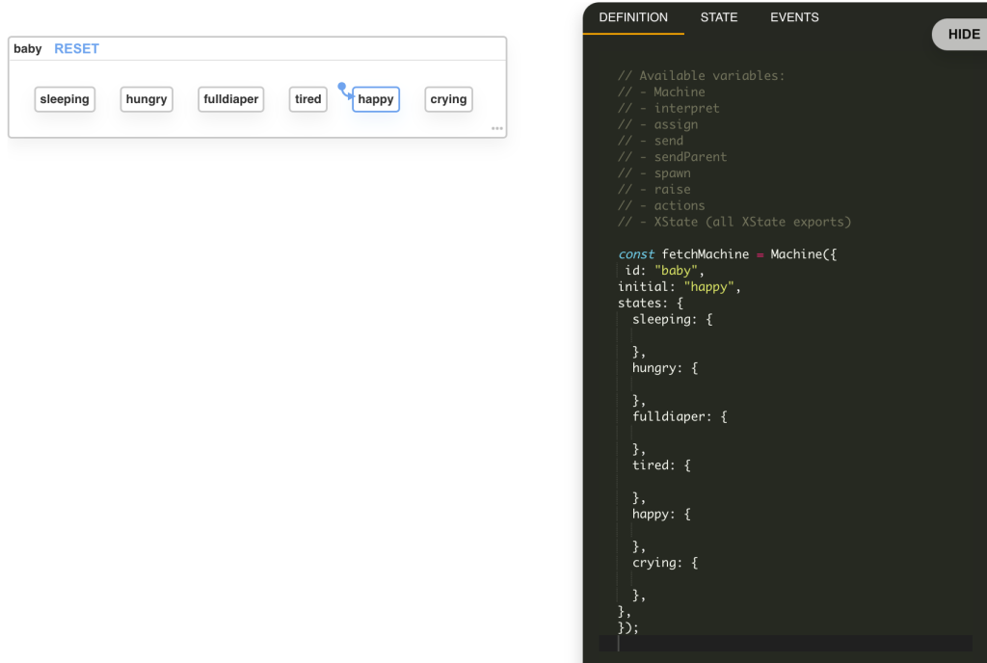Click the code line 'tired: {'
The width and height of the screenshot is (987, 663).
[x=661, y=465]
